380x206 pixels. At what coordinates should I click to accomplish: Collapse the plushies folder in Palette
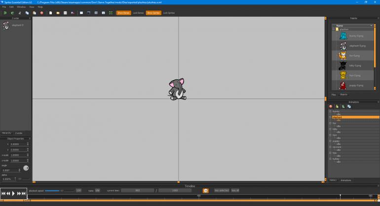(334, 29)
